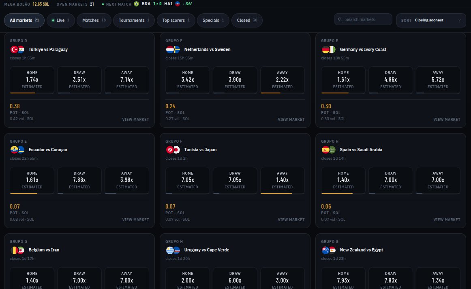471x289 pixels.
Task: View market for Netherlands vs Sweden
Action: [291, 120]
